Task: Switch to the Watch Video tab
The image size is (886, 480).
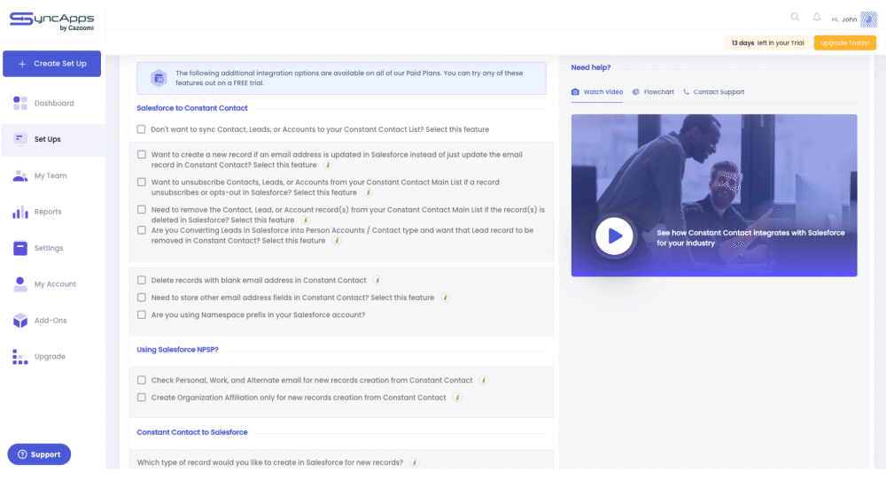Action: (x=596, y=92)
